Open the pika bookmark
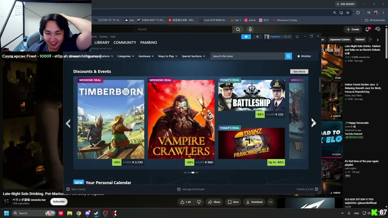This screenshot has width=388, height=218. click(129, 20)
